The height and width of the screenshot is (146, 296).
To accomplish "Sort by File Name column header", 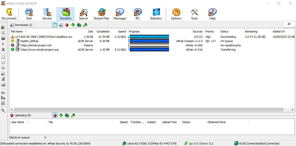I will coord(42,31).
